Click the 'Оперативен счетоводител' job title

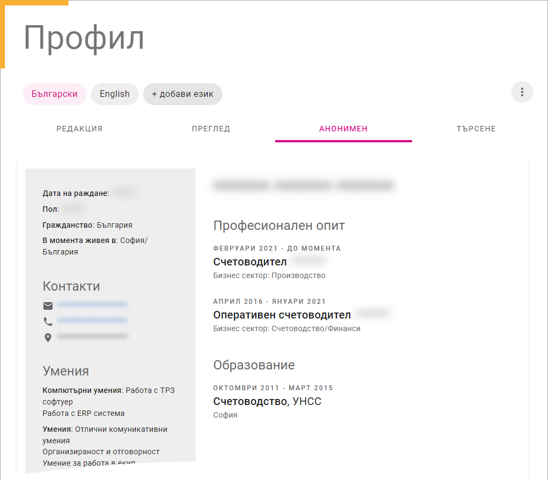[282, 315]
